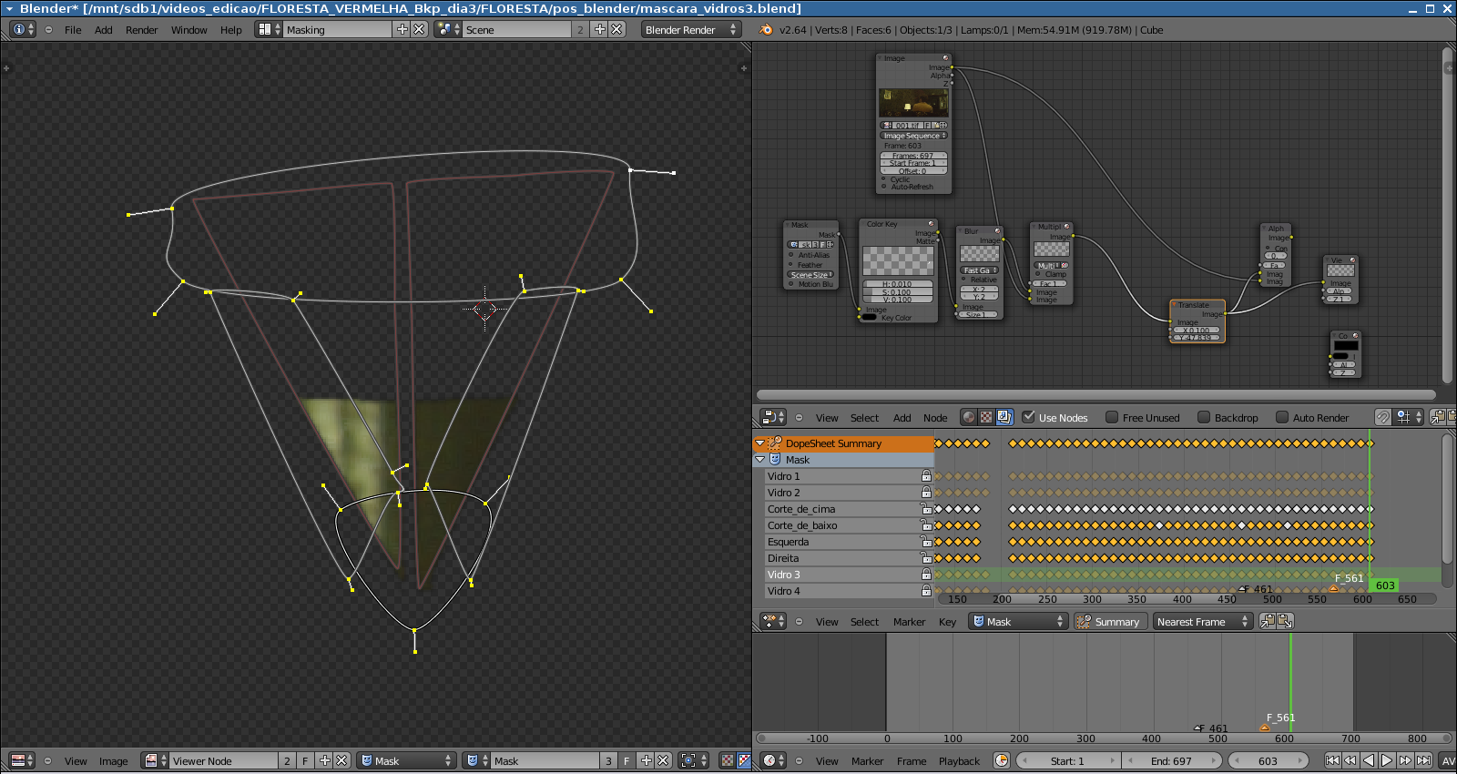Click the Translate node header
The width and height of the screenshot is (1457, 774).
click(1196, 305)
